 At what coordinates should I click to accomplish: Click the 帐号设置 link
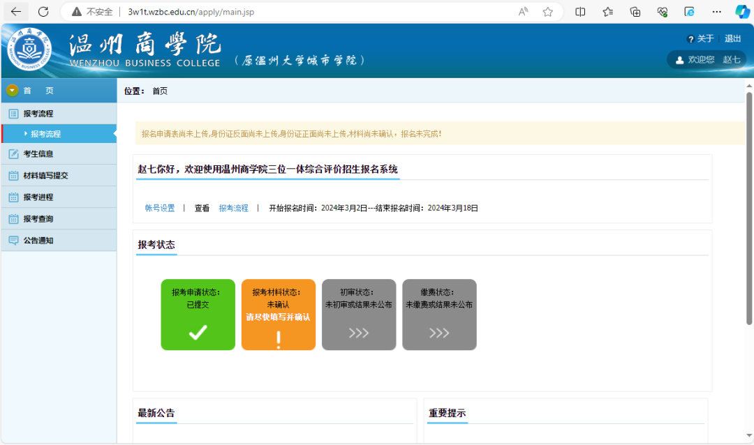pos(160,208)
